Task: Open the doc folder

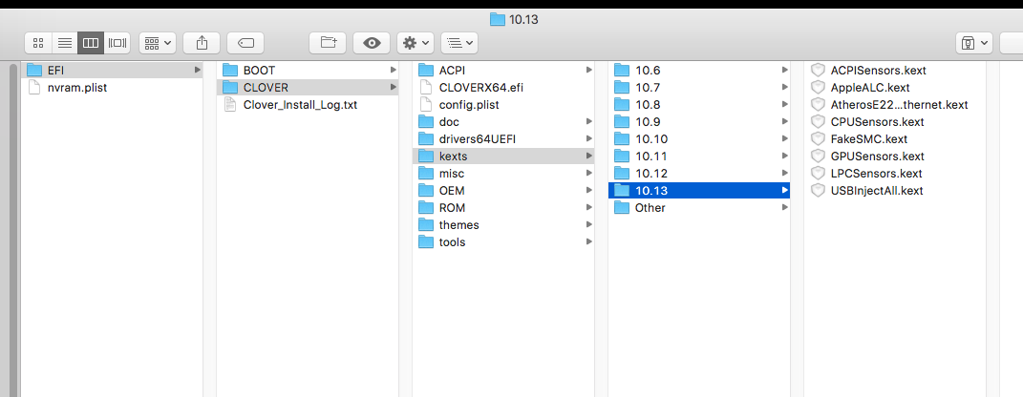Action: [503, 122]
